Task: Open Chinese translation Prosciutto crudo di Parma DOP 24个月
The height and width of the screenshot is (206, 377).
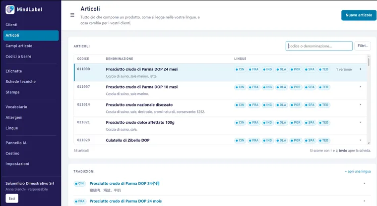Action: pos(125,183)
